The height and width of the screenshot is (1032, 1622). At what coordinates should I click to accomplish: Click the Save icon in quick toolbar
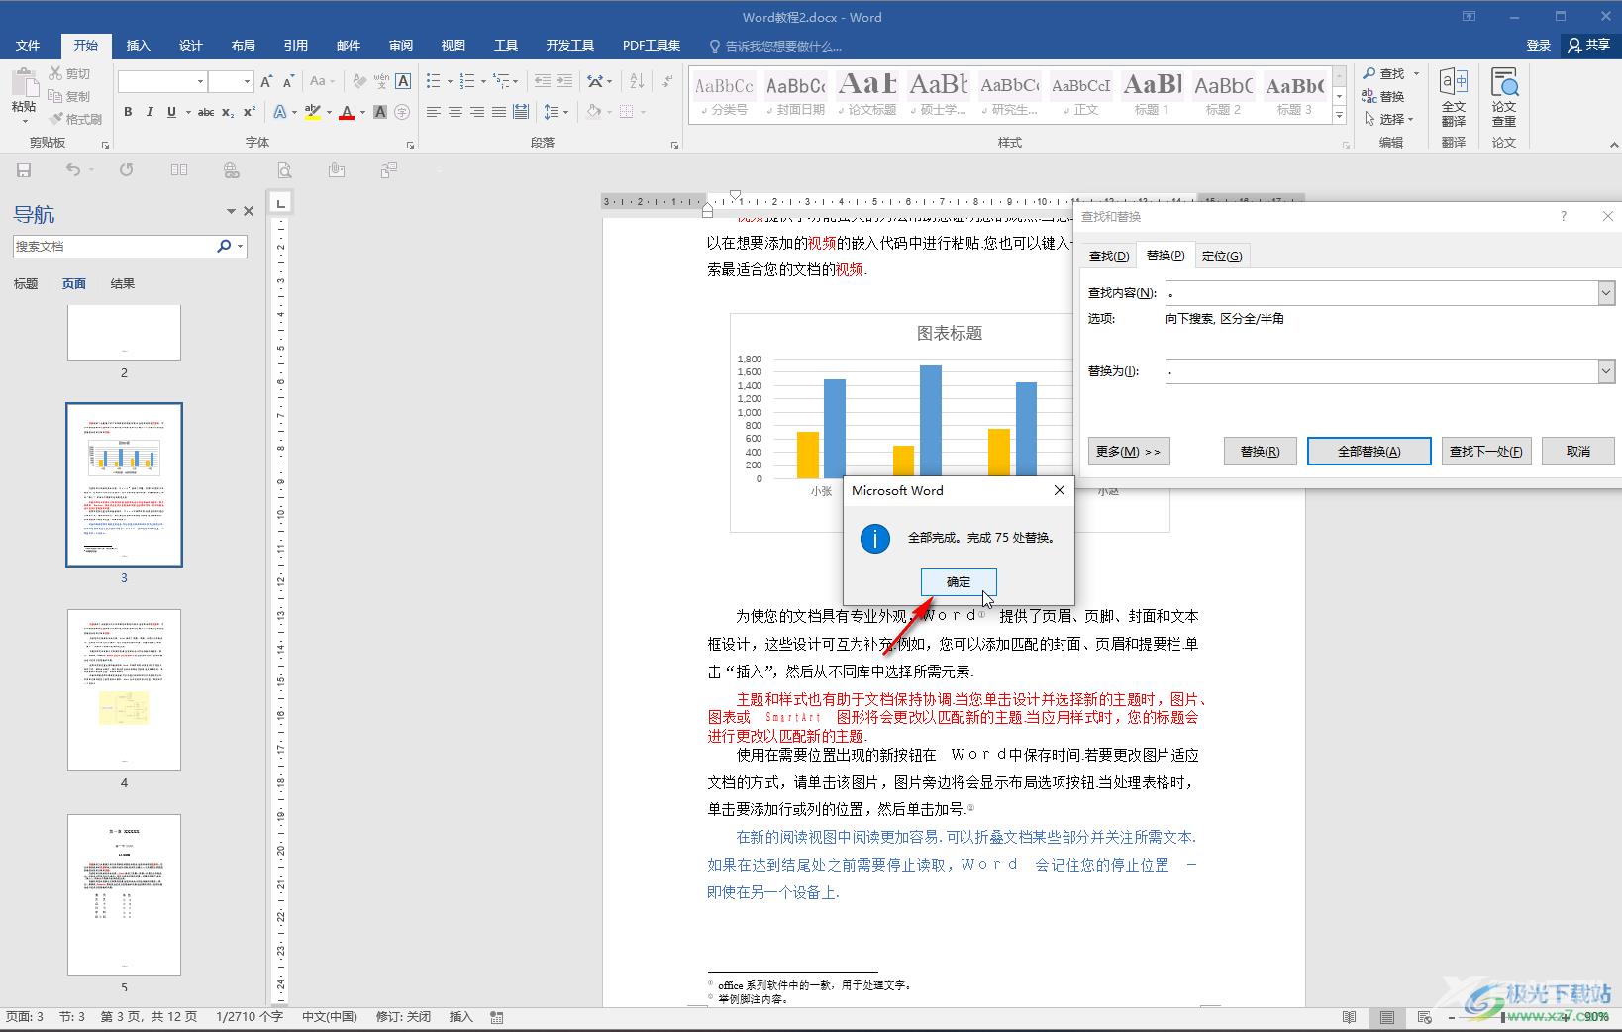click(x=24, y=170)
